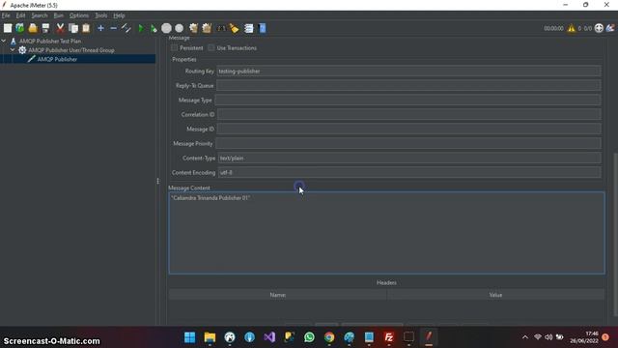Save the test plan icon
The width and height of the screenshot is (618, 348).
[x=45, y=28]
